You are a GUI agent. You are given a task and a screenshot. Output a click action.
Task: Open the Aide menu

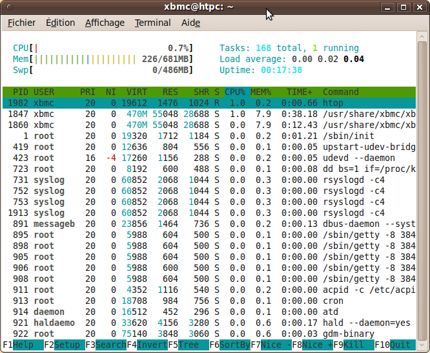pyautogui.click(x=190, y=23)
